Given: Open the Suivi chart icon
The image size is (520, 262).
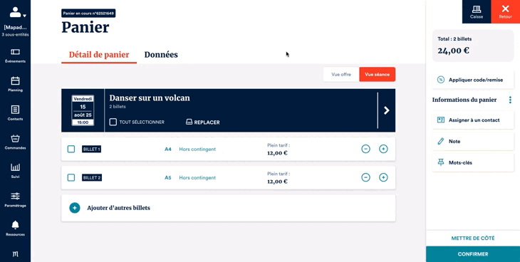Looking at the screenshot, I should pos(15,167).
